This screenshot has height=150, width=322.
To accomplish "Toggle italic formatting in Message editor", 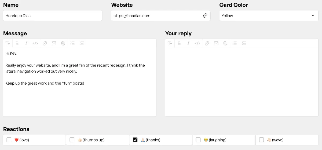I will 26,43.
